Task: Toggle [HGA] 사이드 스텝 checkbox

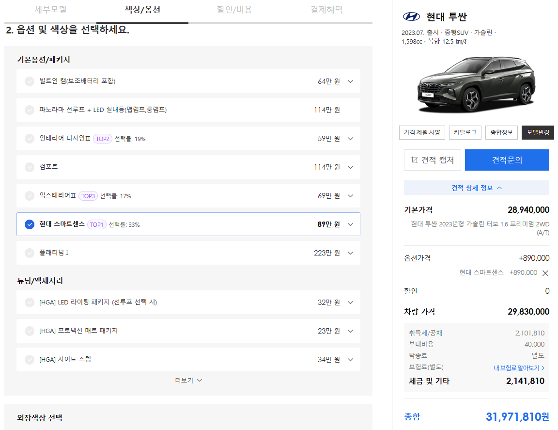Action: pyautogui.click(x=30, y=359)
